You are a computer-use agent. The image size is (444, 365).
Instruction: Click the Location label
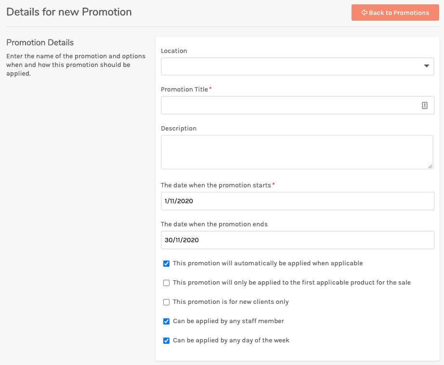pos(174,51)
